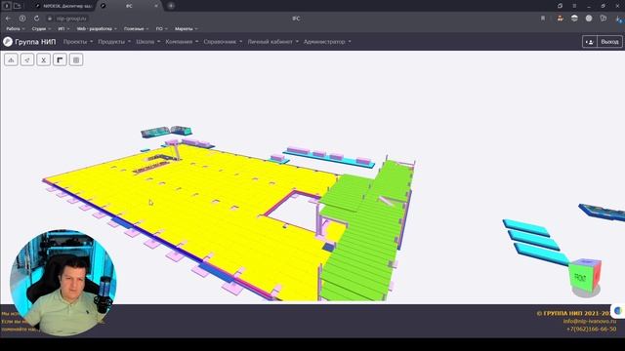Click the Выход logout button

pyautogui.click(x=609, y=42)
